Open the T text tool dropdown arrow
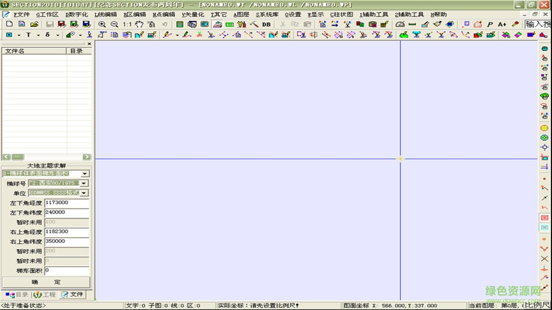The image size is (552, 310). coord(38,35)
